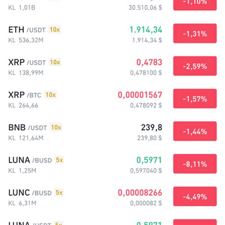
Task: Tap the -1,57% badge on XRP/BTC
Action: 195,99
